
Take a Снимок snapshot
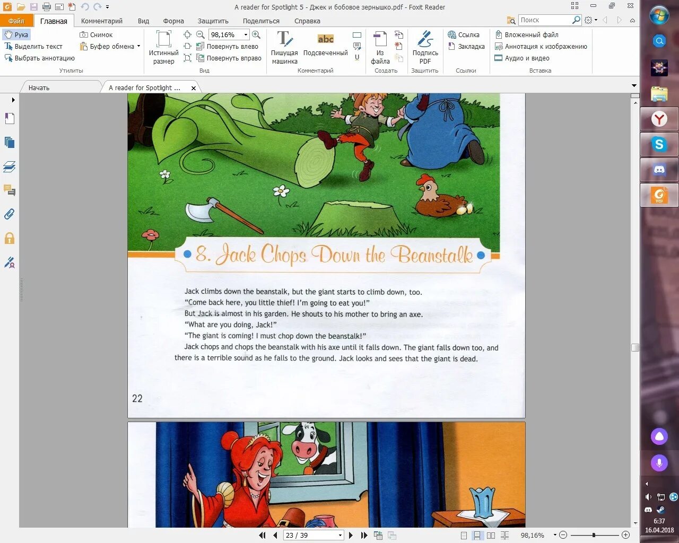point(96,34)
